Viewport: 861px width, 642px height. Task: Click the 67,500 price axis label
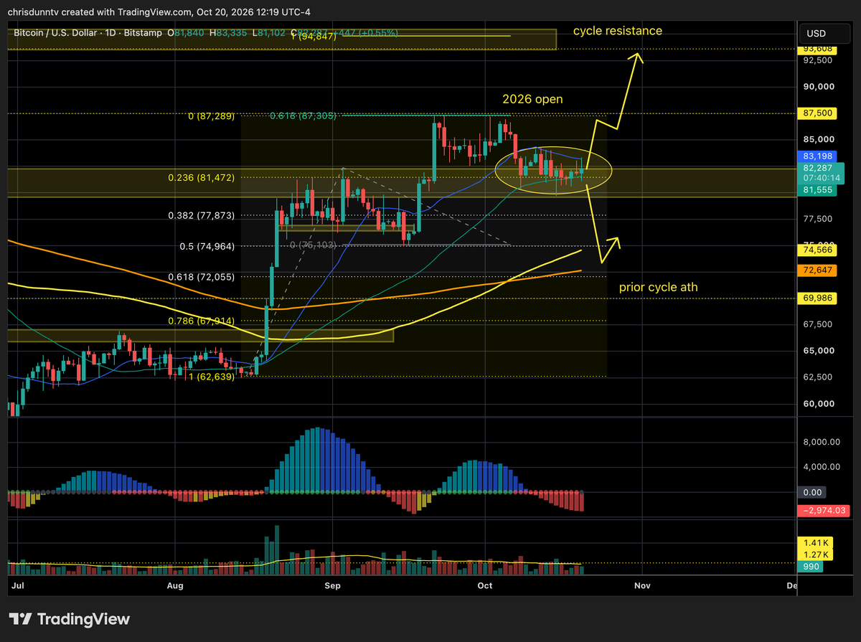817,324
